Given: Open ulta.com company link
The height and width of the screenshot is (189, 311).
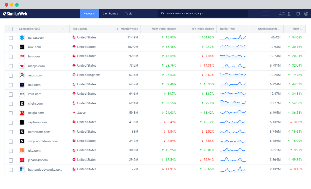Looking at the screenshot, I should (x=34, y=151).
